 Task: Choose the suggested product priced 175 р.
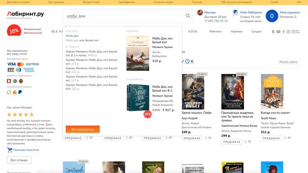tap(91, 62)
